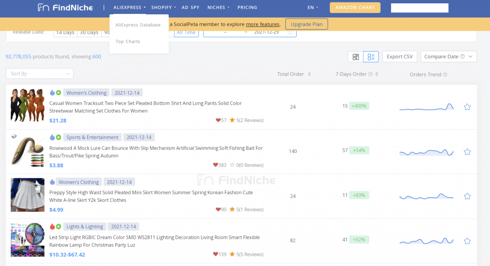
Task: Favorite the Preppy Style Mini Skirt star
Action: click(x=467, y=196)
